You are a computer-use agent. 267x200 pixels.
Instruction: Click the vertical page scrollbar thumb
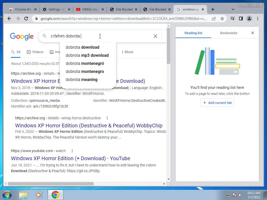pos(168,46)
